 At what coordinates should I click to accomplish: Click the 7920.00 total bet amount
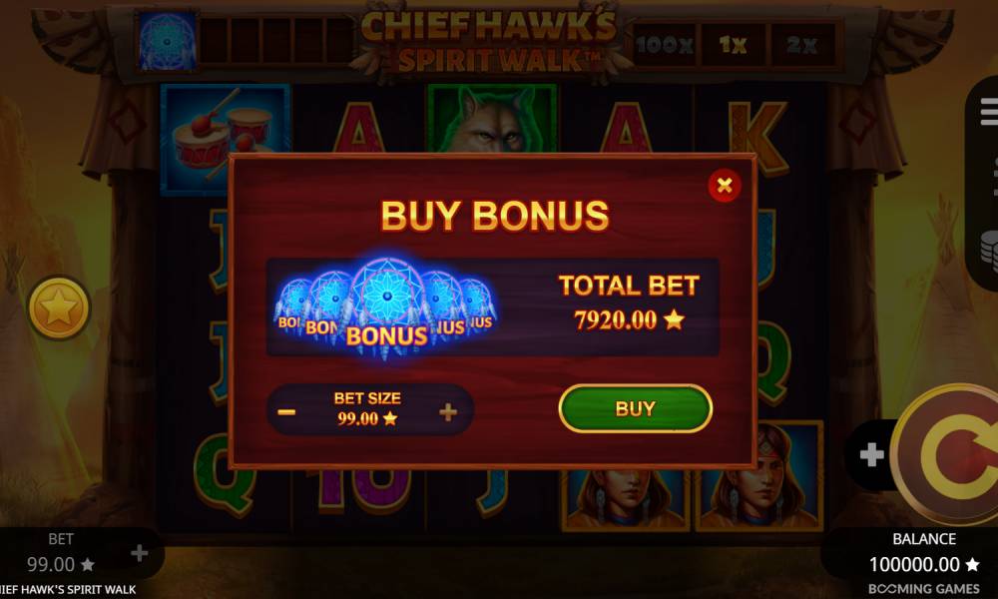(615, 320)
